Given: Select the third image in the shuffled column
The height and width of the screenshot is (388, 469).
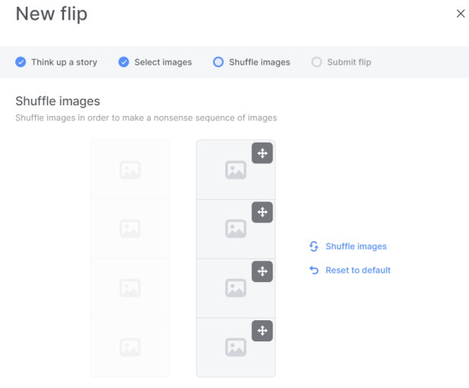Looking at the screenshot, I should point(236,288).
